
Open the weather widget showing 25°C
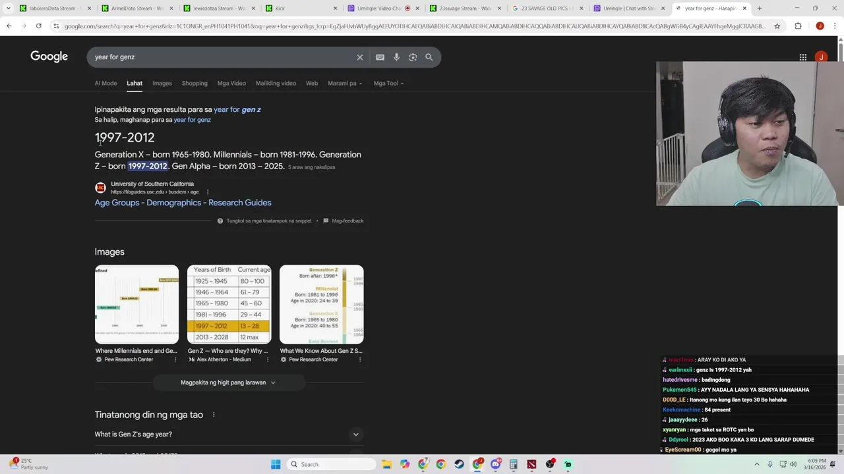tap(28, 464)
